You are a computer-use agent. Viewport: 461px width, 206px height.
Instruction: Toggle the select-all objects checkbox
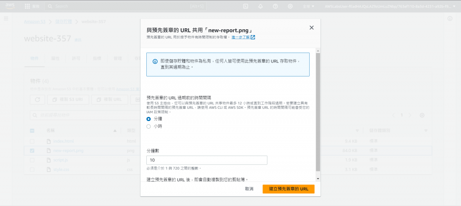coord(32,131)
